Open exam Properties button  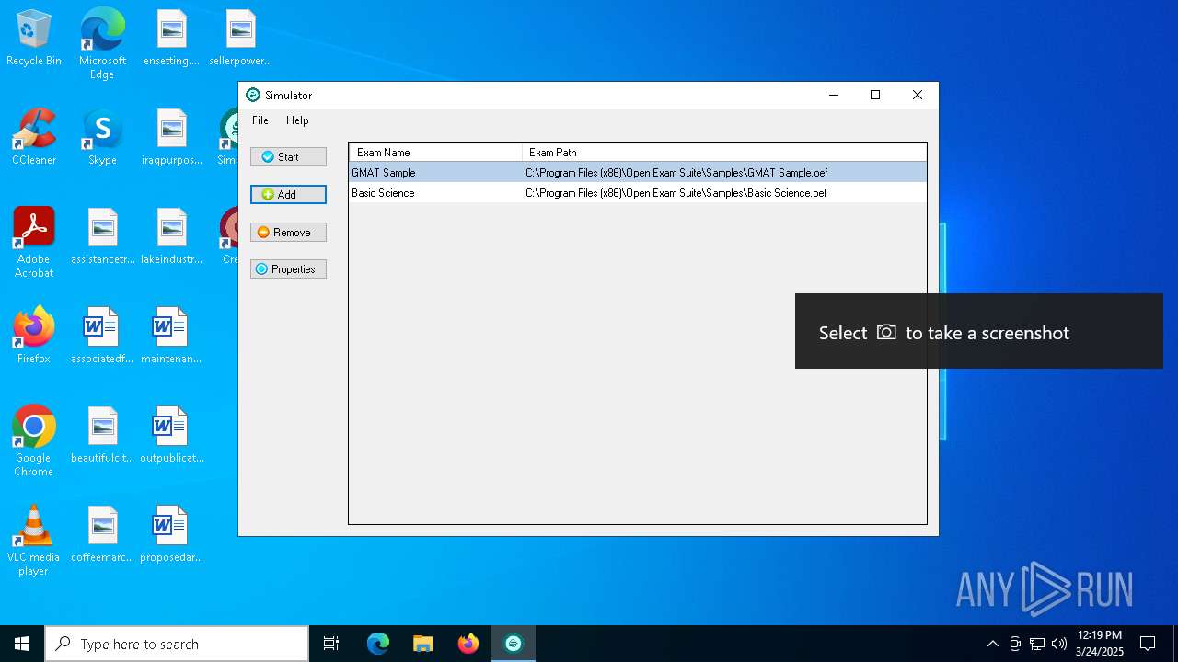point(288,269)
